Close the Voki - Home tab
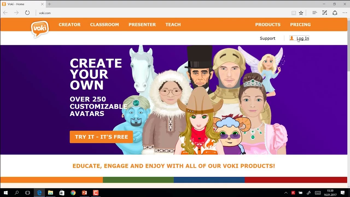 click(x=42, y=4)
